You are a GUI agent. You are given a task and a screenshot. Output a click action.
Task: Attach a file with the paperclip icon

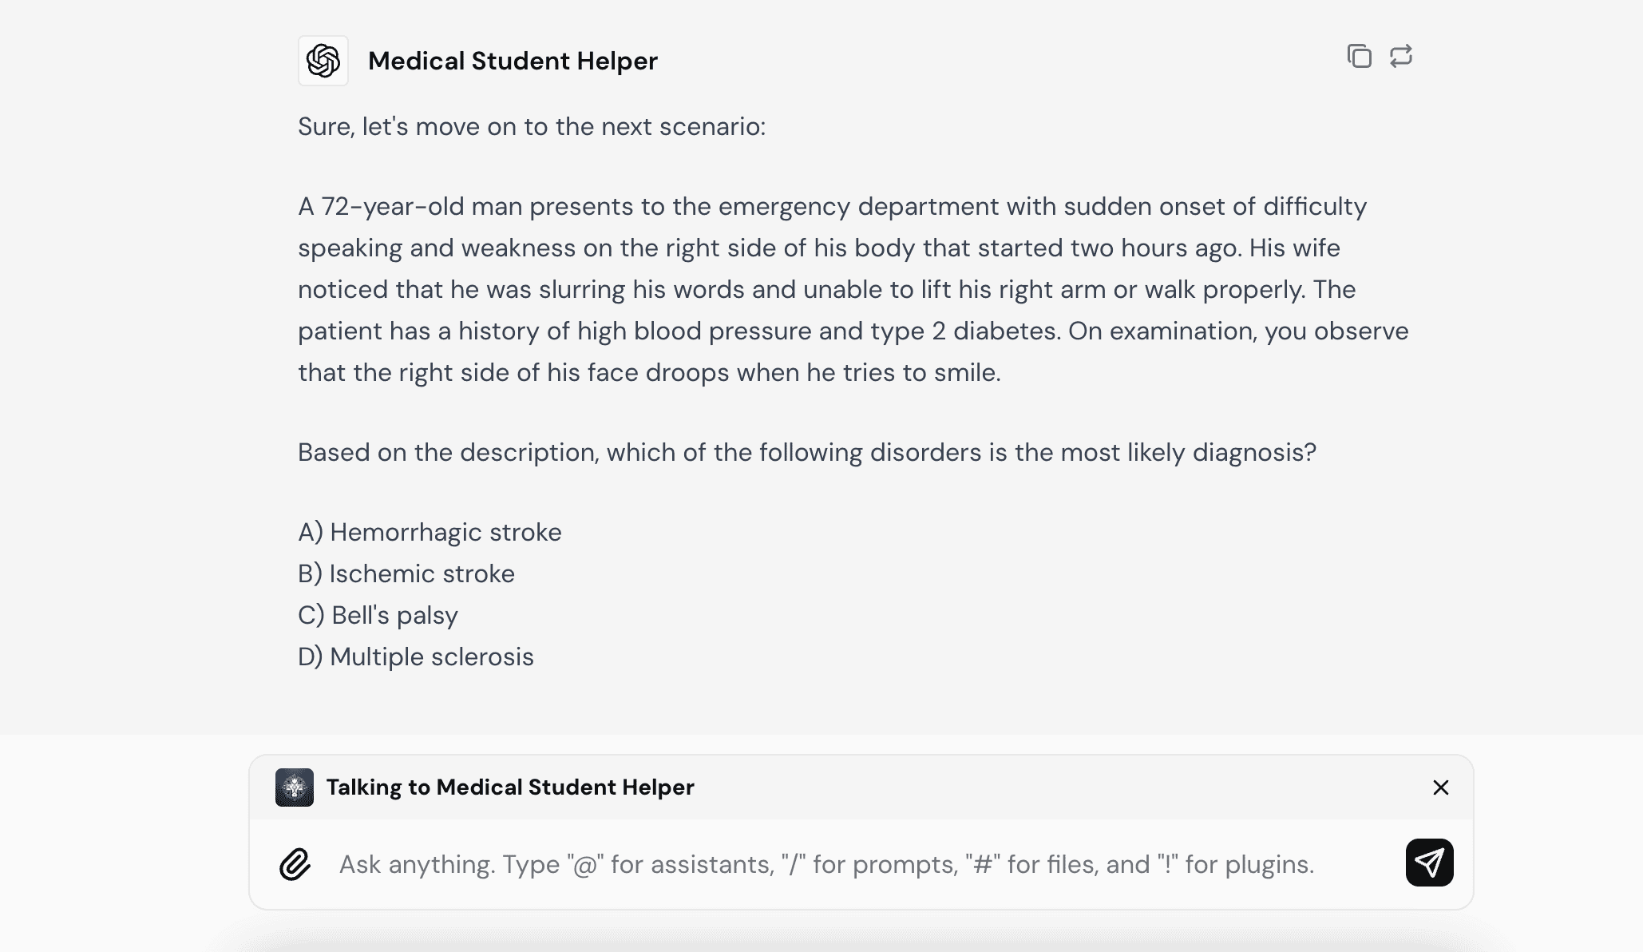point(296,863)
